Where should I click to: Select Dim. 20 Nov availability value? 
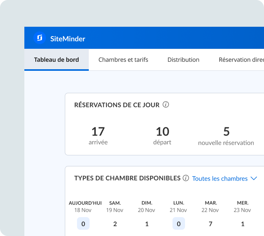(147, 224)
